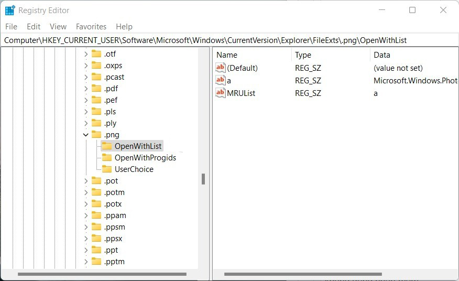Select the .ppsx folder icon

[x=96, y=239]
